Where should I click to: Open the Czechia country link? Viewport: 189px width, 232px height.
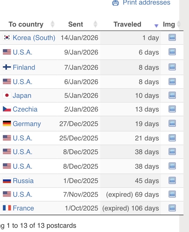point(25,109)
